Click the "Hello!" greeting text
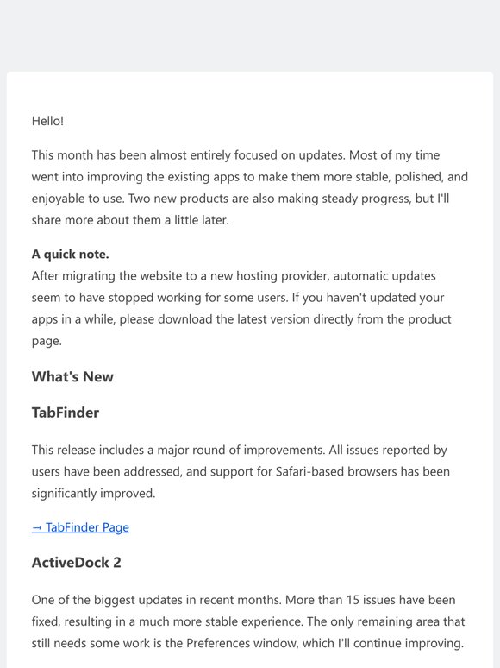Viewport: 500px width, 668px height. pos(47,121)
